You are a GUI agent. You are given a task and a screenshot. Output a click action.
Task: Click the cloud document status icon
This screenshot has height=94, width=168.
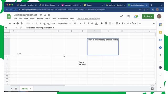(49, 15)
